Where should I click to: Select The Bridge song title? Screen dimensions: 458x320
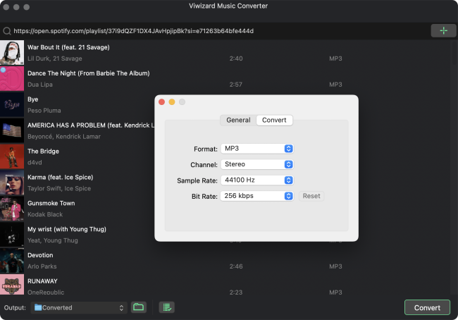43,152
